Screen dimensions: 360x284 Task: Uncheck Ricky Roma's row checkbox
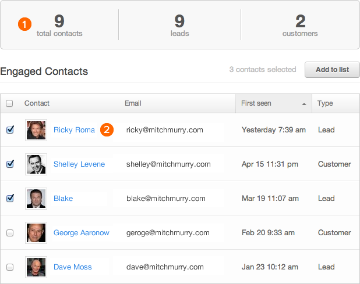(10, 130)
